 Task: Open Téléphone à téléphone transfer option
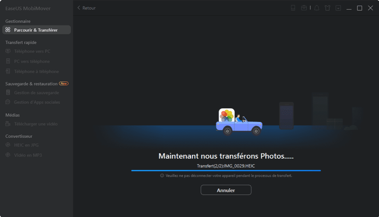[36, 72]
